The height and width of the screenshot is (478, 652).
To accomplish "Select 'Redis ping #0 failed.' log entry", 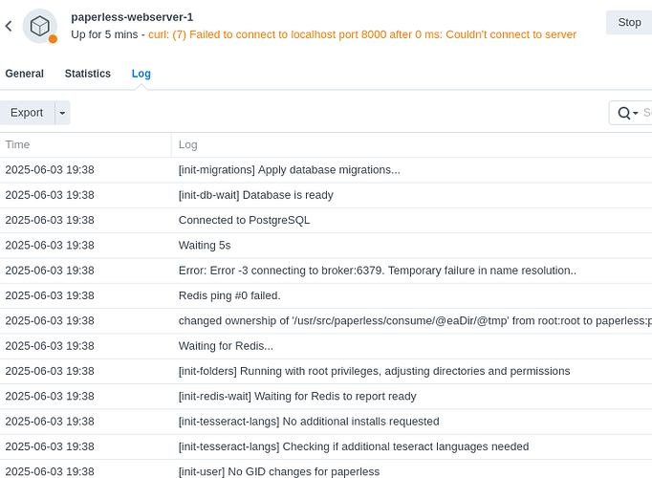I will pos(326,295).
